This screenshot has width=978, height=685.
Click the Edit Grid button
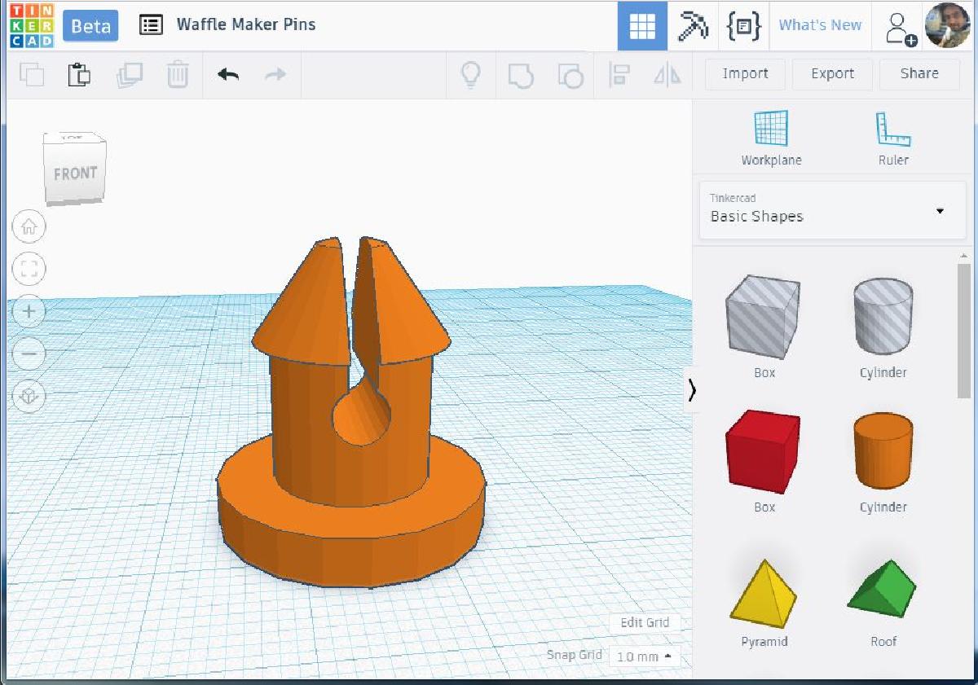[x=645, y=622]
